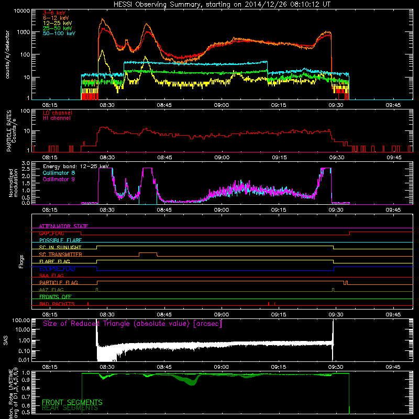
Task: Click the HESSI Observing Summary plot title
Action: coord(222,5)
